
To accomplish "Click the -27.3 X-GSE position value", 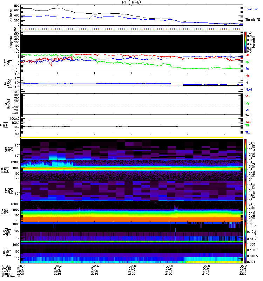I will tap(243, 266).
